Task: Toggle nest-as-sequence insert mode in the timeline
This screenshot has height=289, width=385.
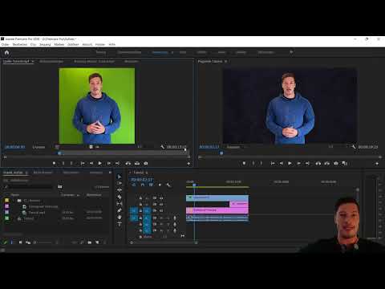Action: pos(134,185)
